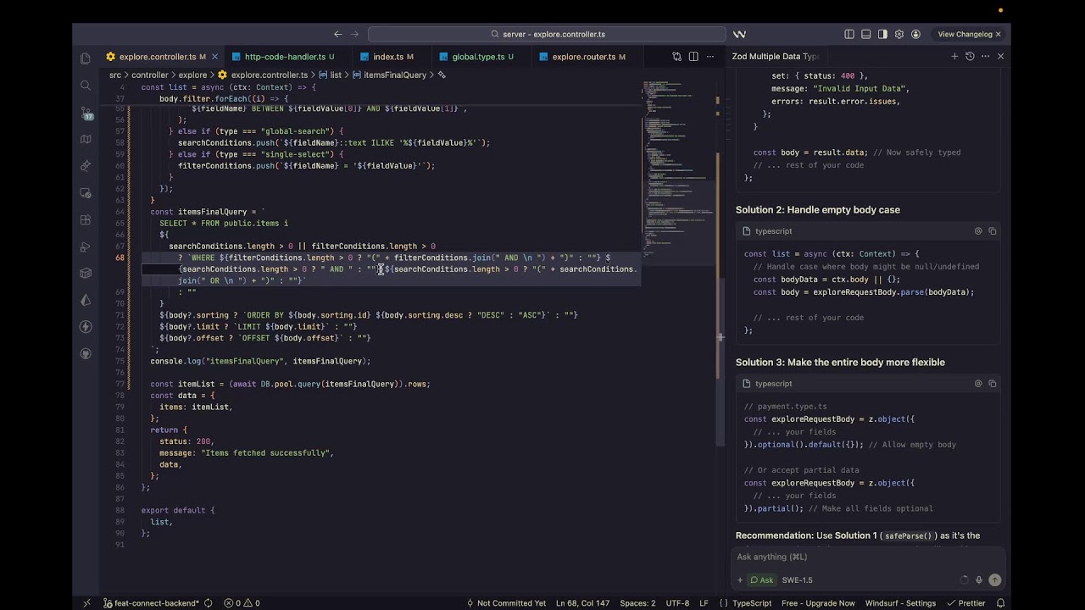
Task: Click the editor minimap
Action: [x=676, y=169]
